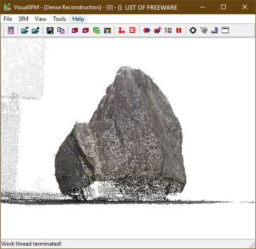Viewport: 256px width, 249px height.
Task: Click the previous purple left-arrow icon
Action: [x=75, y=30]
